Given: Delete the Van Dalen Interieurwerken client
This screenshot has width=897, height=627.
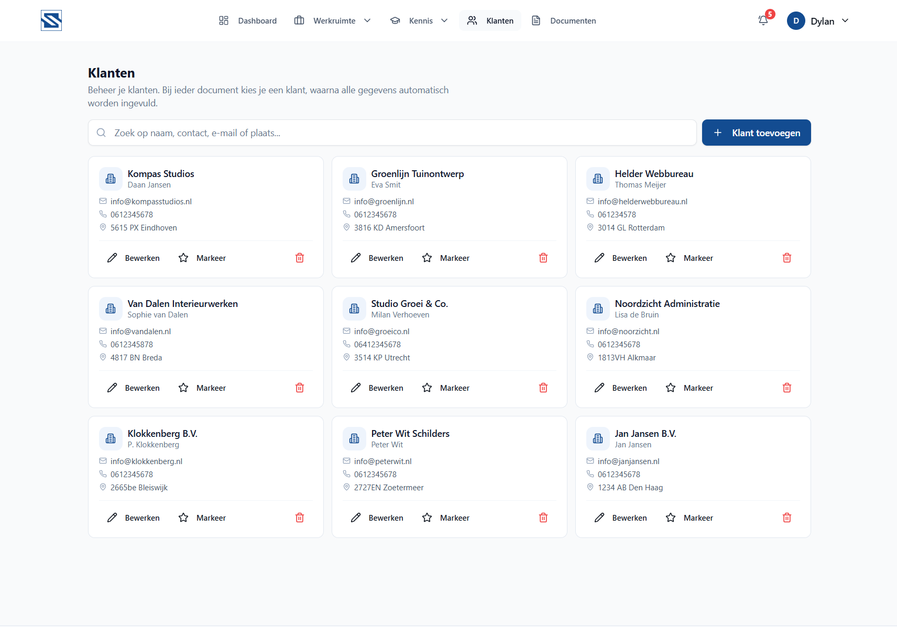Looking at the screenshot, I should [300, 388].
